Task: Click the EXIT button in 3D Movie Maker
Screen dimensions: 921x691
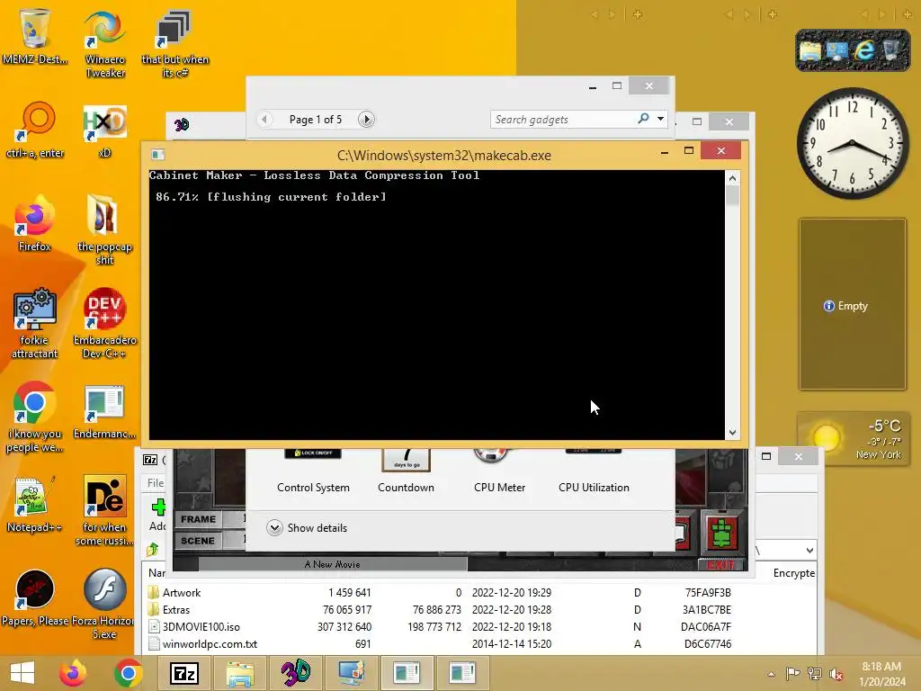Action: [721, 565]
